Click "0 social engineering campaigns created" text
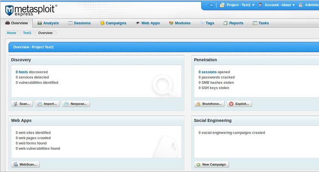319x172 pixels. (232, 132)
